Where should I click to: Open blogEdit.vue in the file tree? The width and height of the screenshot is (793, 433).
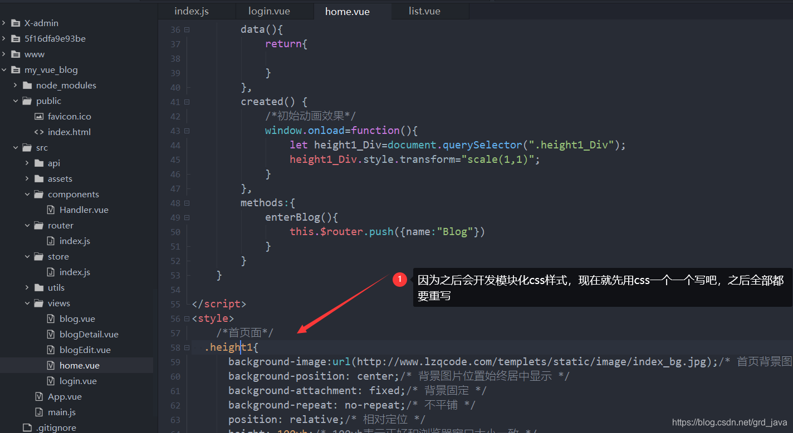(85, 350)
